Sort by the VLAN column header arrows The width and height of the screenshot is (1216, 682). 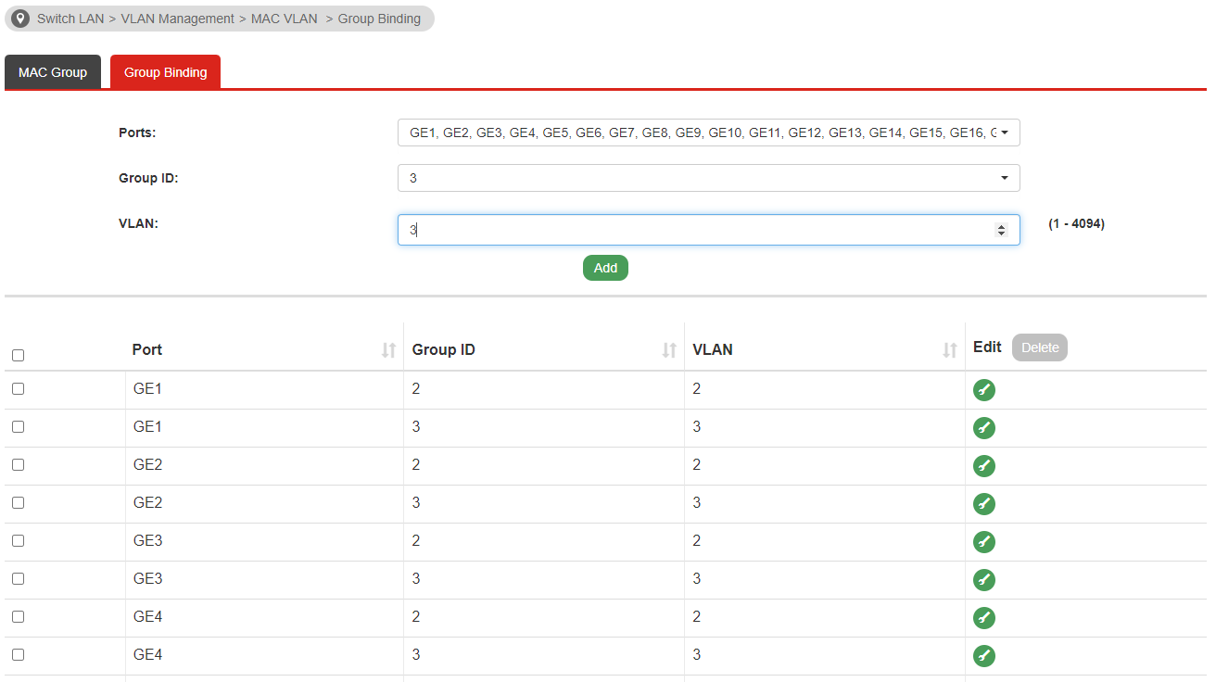click(x=949, y=350)
